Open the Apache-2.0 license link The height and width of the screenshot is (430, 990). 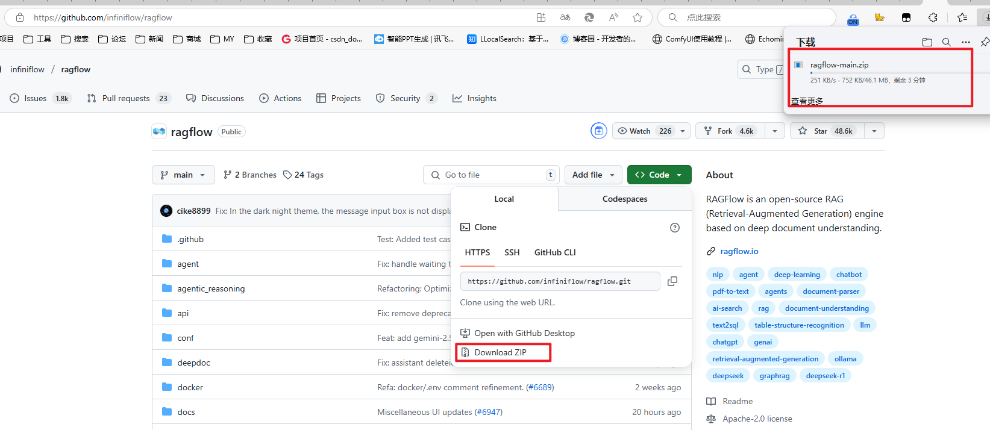757,419
